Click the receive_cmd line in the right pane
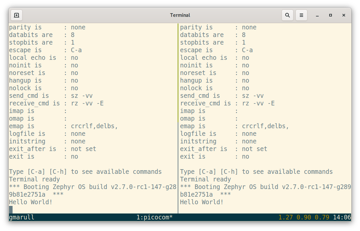The image size is (360, 231). pos(225,103)
